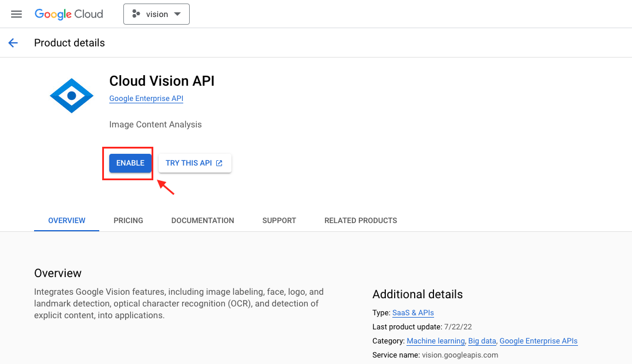Switch to the PRICING tab
Viewport: 632px width, 364px height.
pyautogui.click(x=128, y=221)
